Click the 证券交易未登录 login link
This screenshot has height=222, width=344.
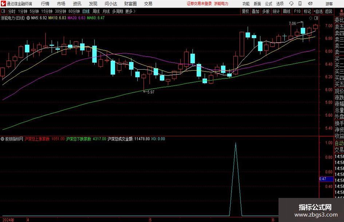(199, 4)
